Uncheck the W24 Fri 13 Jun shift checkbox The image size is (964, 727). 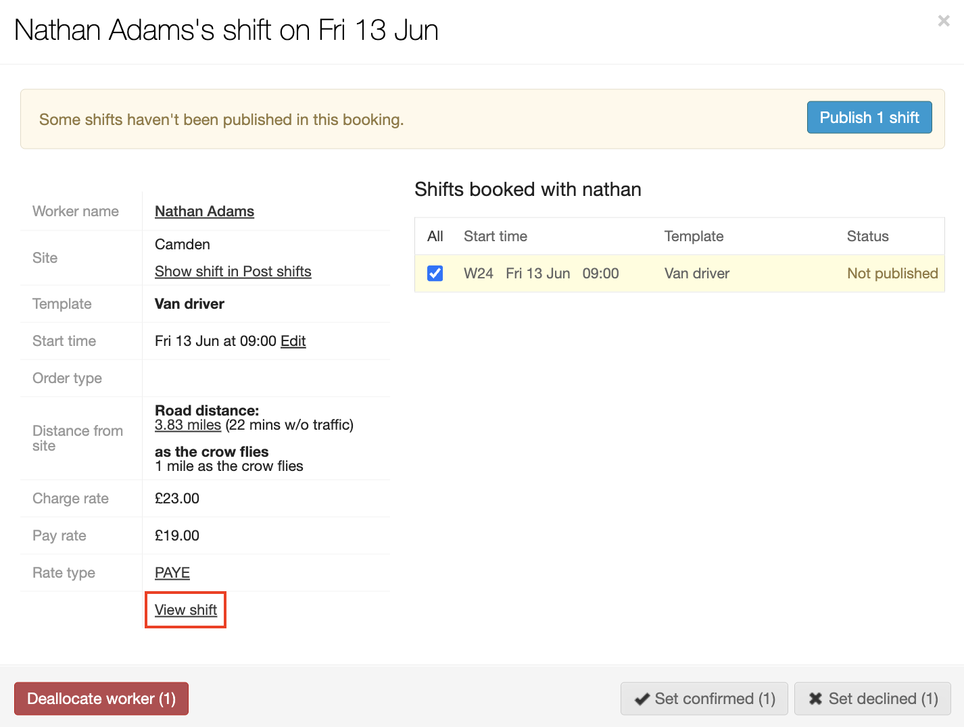click(435, 274)
